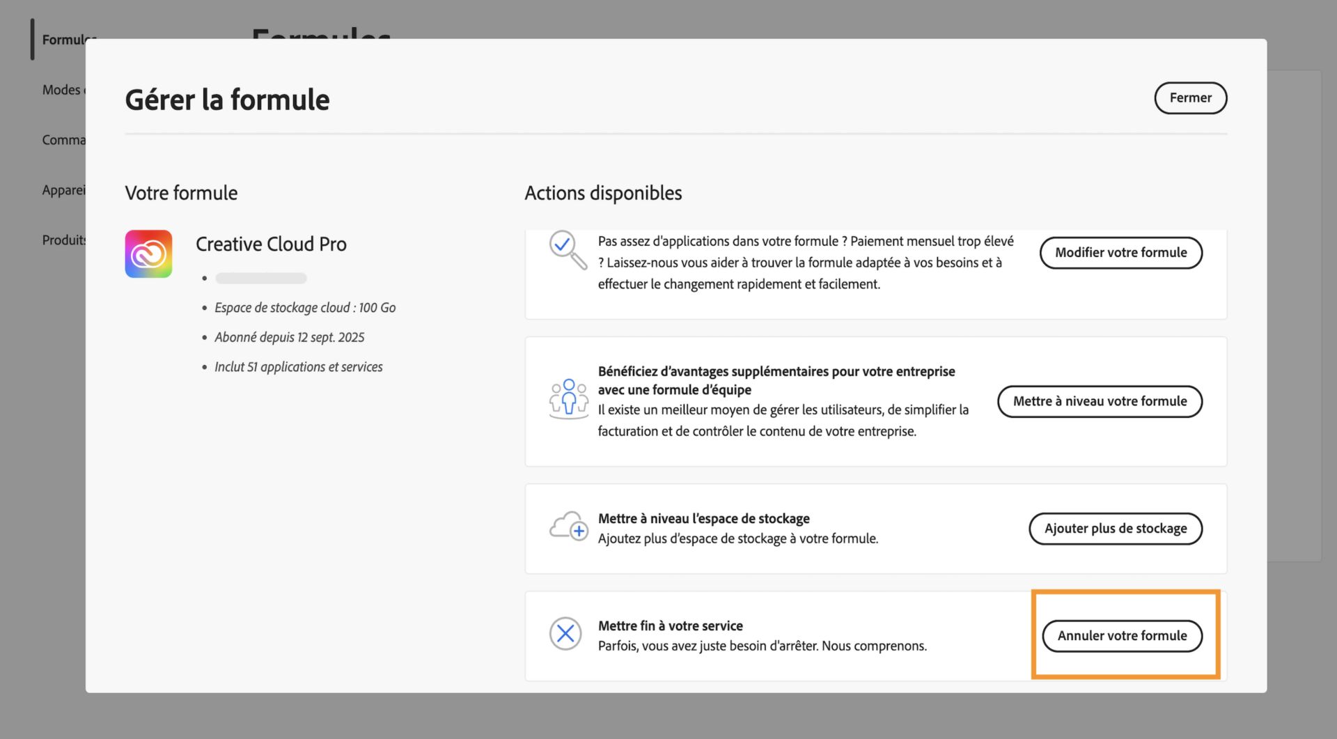Click the magnifier checkmark plan icon
This screenshot has height=739, width=1337.
click(568, 249)
